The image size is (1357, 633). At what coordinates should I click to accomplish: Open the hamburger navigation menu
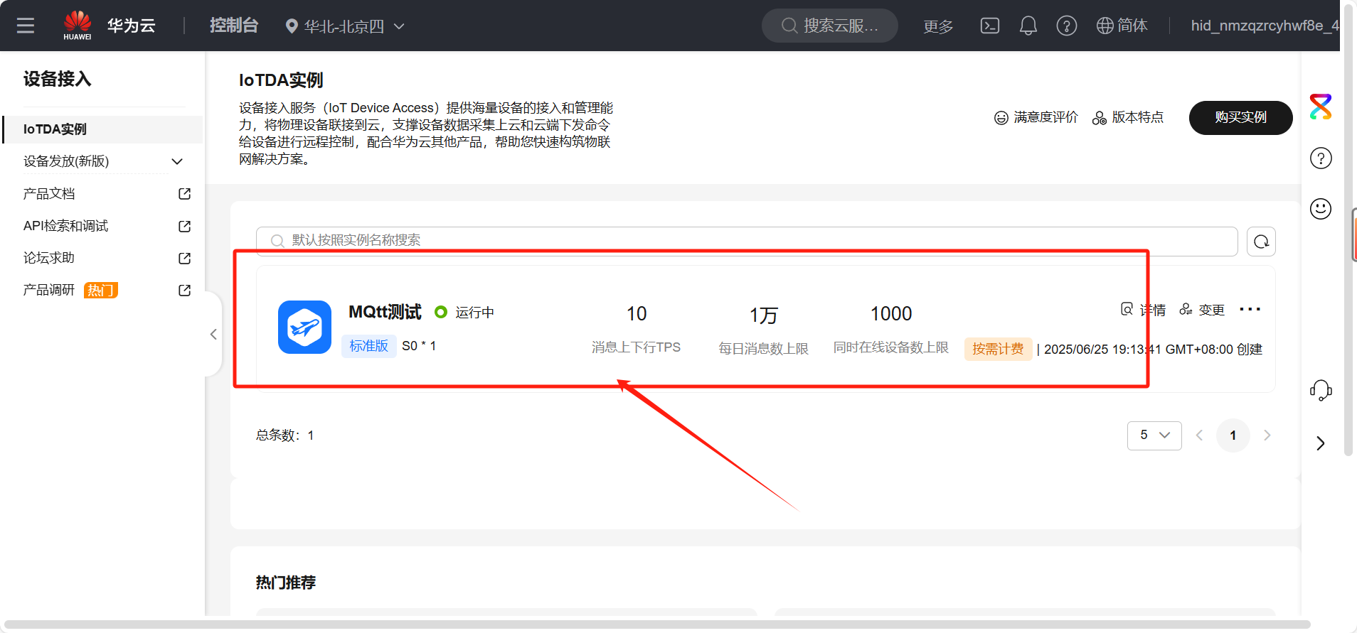point(26,26)
